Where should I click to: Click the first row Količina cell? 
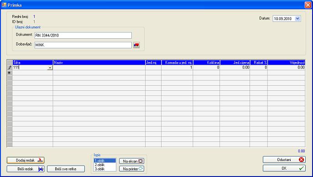tap(206, 68)
